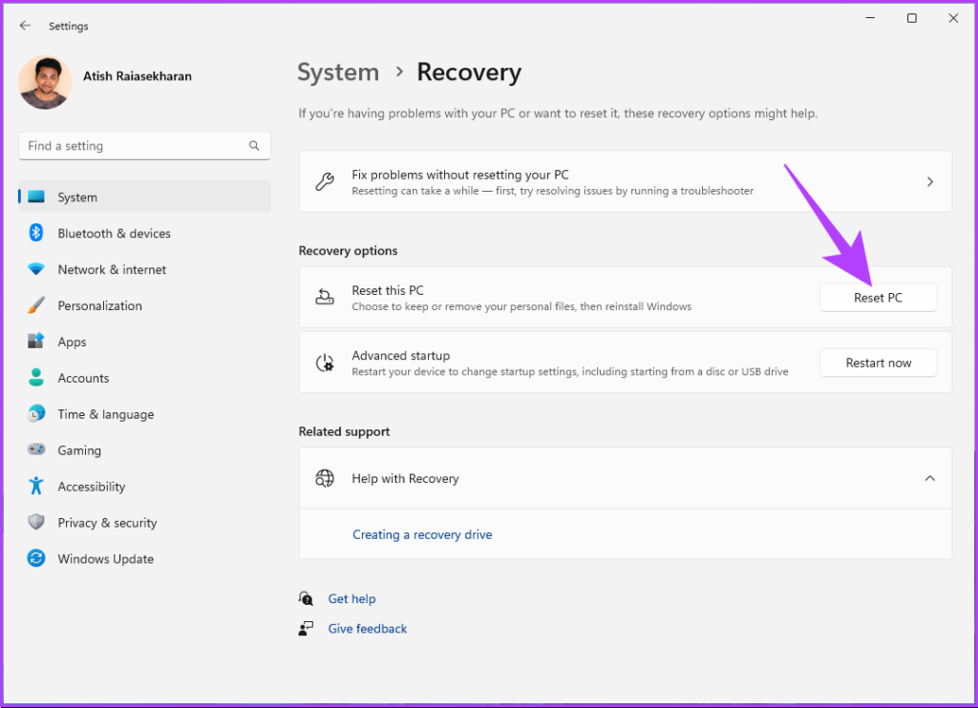Open the Accounts settings page
This screenshot has height=708, width=978.
[83, 378]
